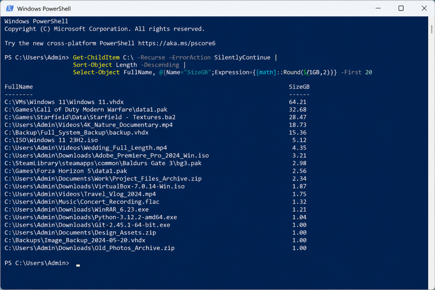Click the -First 20 parameter text
This screenshot has width=435, height=290.
356,72
